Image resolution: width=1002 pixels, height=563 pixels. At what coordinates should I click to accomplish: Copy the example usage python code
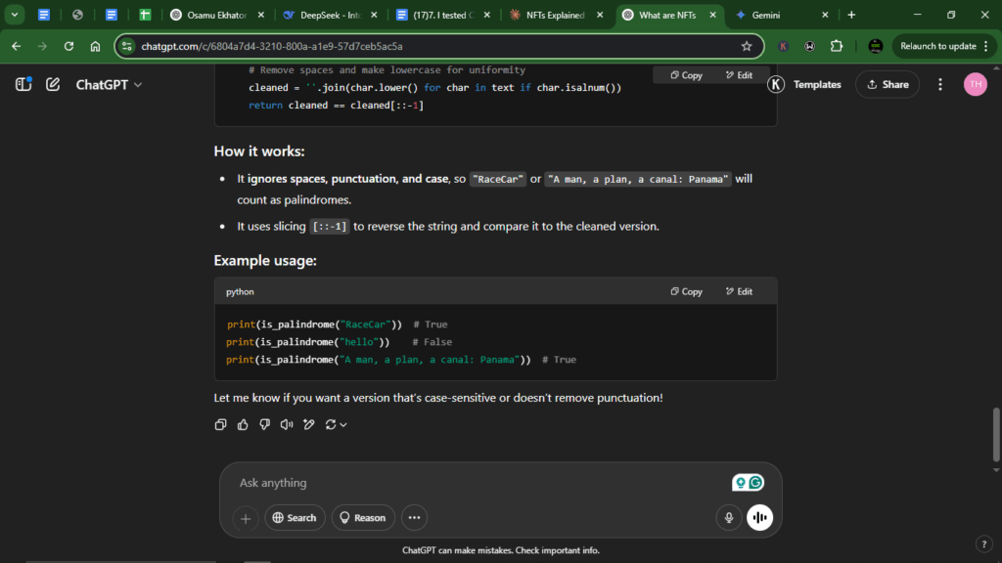686,291
